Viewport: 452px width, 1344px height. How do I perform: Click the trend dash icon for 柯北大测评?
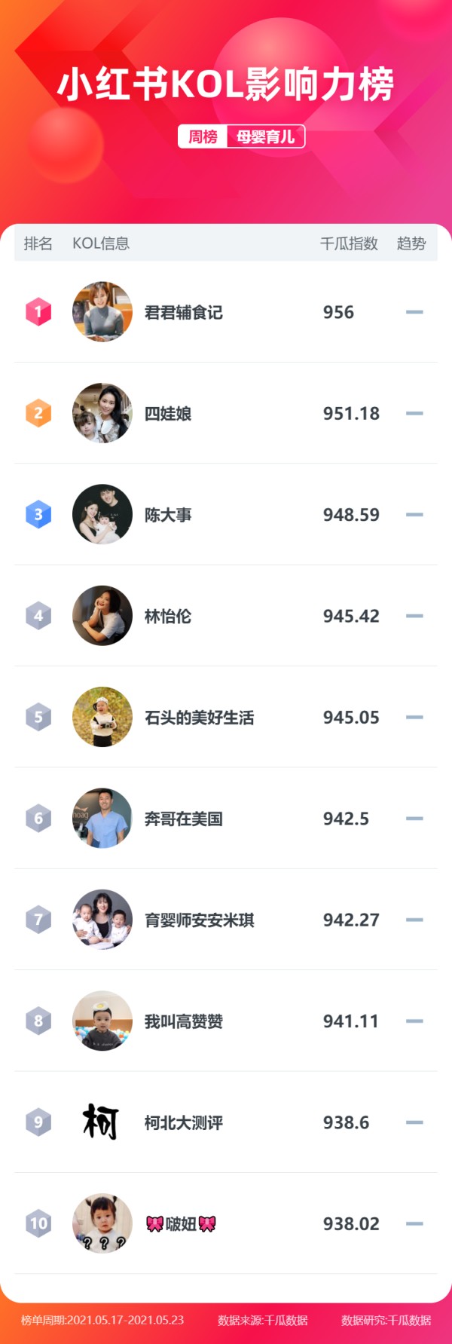[x=414, y=1122]
